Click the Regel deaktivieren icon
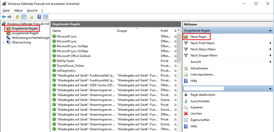Viewport: 274px width, 132px height. pyautogui.click(x=186, y=95)
